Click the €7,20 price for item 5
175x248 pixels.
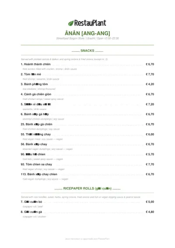150,104
